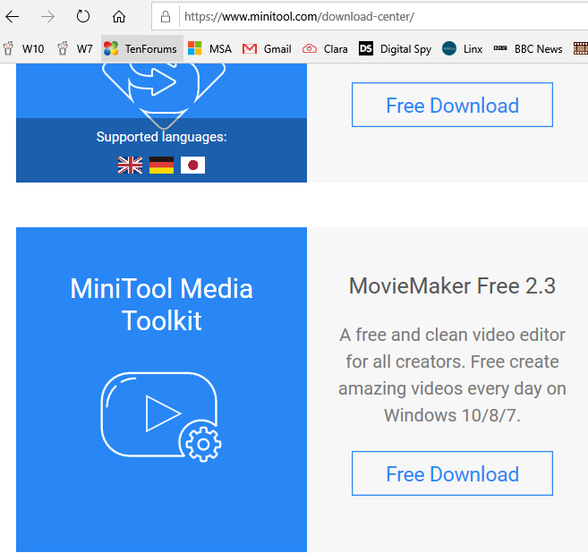The height and width of the screenshot is (553, 588).
Task: Open the Linx bookmark
Action: (463, 48)
